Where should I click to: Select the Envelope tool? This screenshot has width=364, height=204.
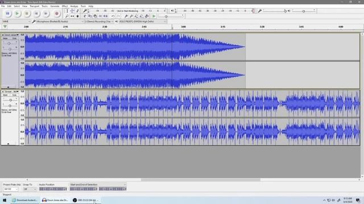[72, 11]
